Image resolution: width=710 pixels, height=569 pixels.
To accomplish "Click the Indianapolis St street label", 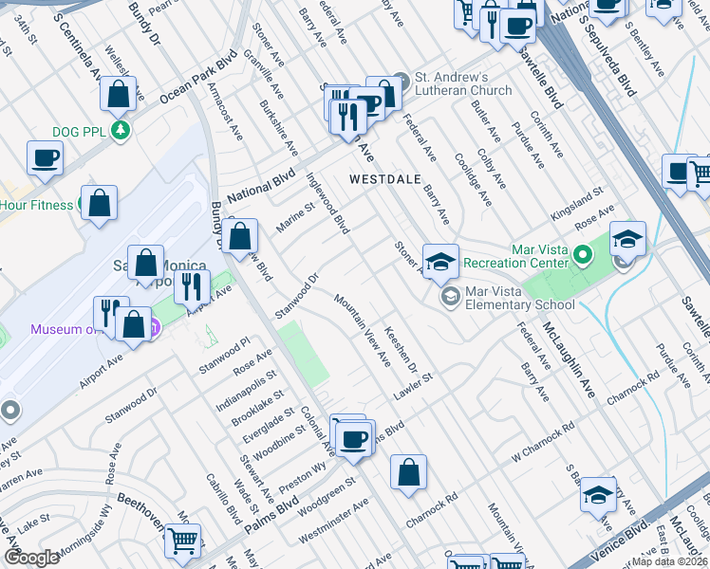I will (246, 392).
